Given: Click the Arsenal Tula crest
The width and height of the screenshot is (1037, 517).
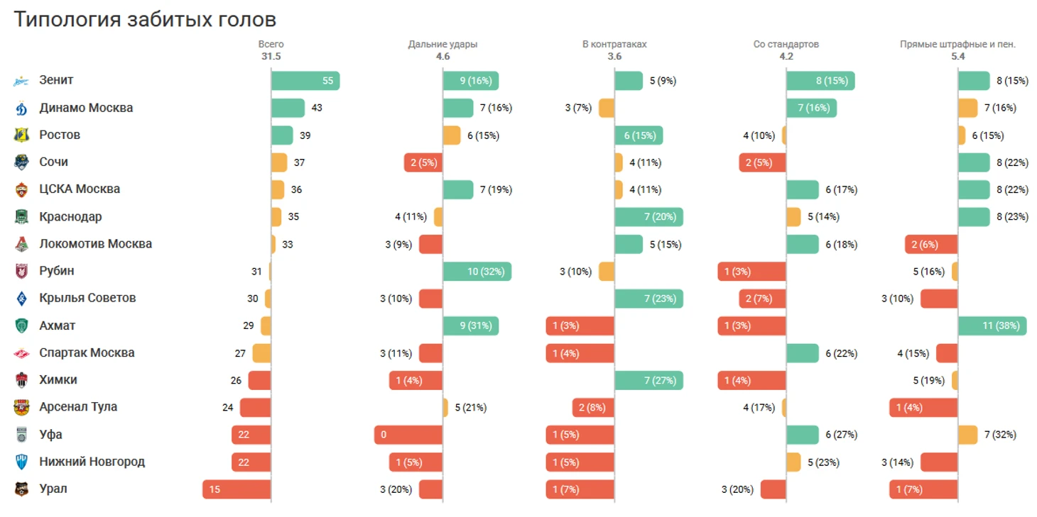Looking at the screenshot, I should (x=21, y=407).
